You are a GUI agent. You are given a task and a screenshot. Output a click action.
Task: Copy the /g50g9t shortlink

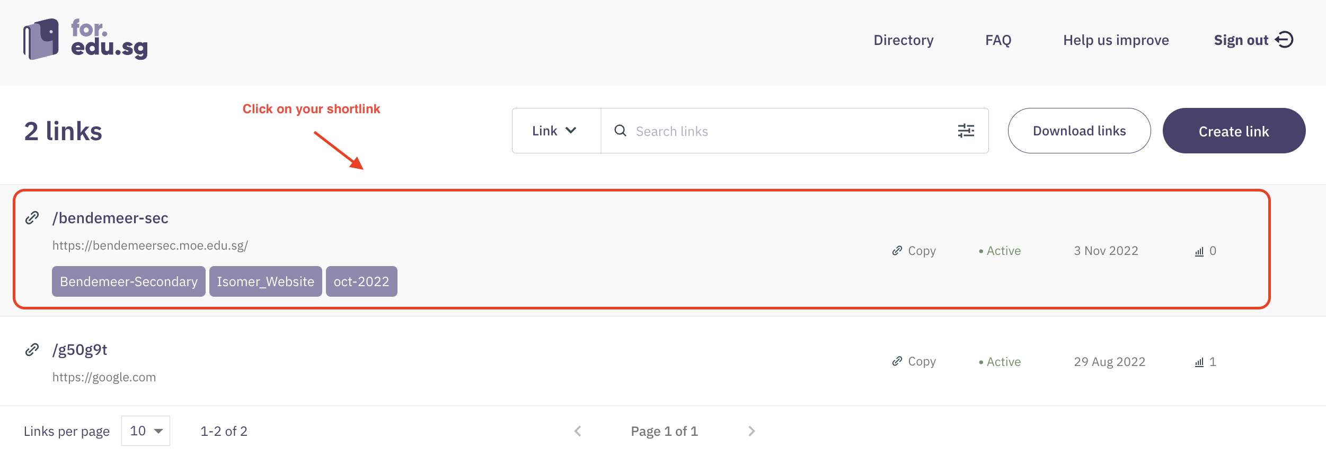click(x=914, y=362)
